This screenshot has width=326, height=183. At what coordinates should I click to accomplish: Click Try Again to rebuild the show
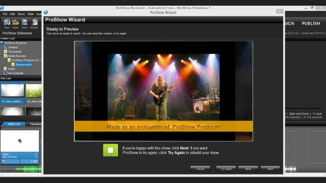tap(226, 169)
